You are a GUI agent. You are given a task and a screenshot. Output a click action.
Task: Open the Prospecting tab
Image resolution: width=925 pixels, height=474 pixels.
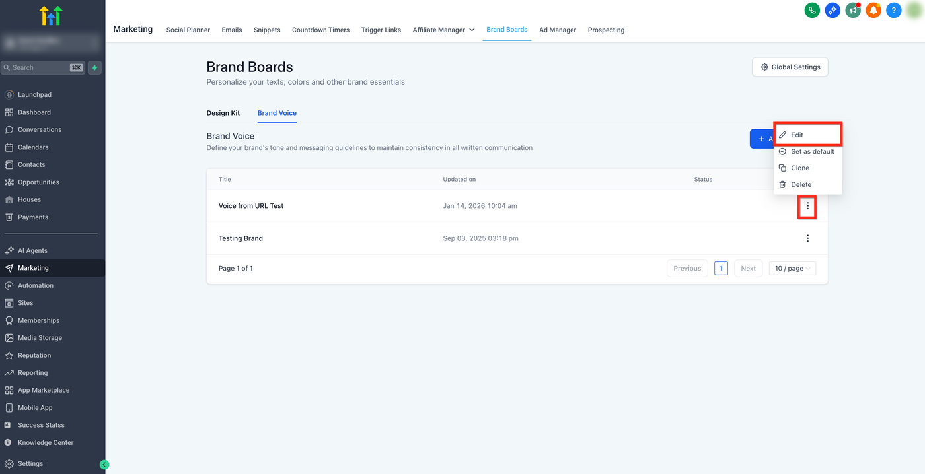[606, 30]
